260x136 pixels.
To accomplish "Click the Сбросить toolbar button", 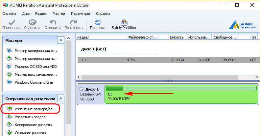I will point(32,24).
